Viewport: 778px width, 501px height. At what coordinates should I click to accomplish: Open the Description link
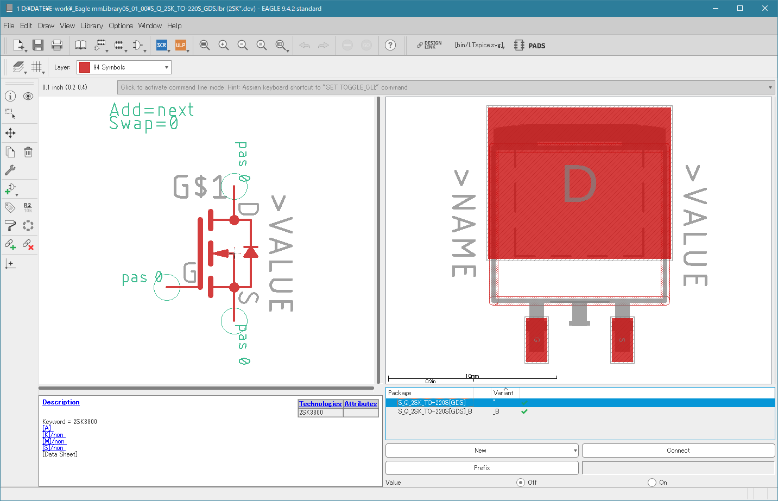[61, 402]
